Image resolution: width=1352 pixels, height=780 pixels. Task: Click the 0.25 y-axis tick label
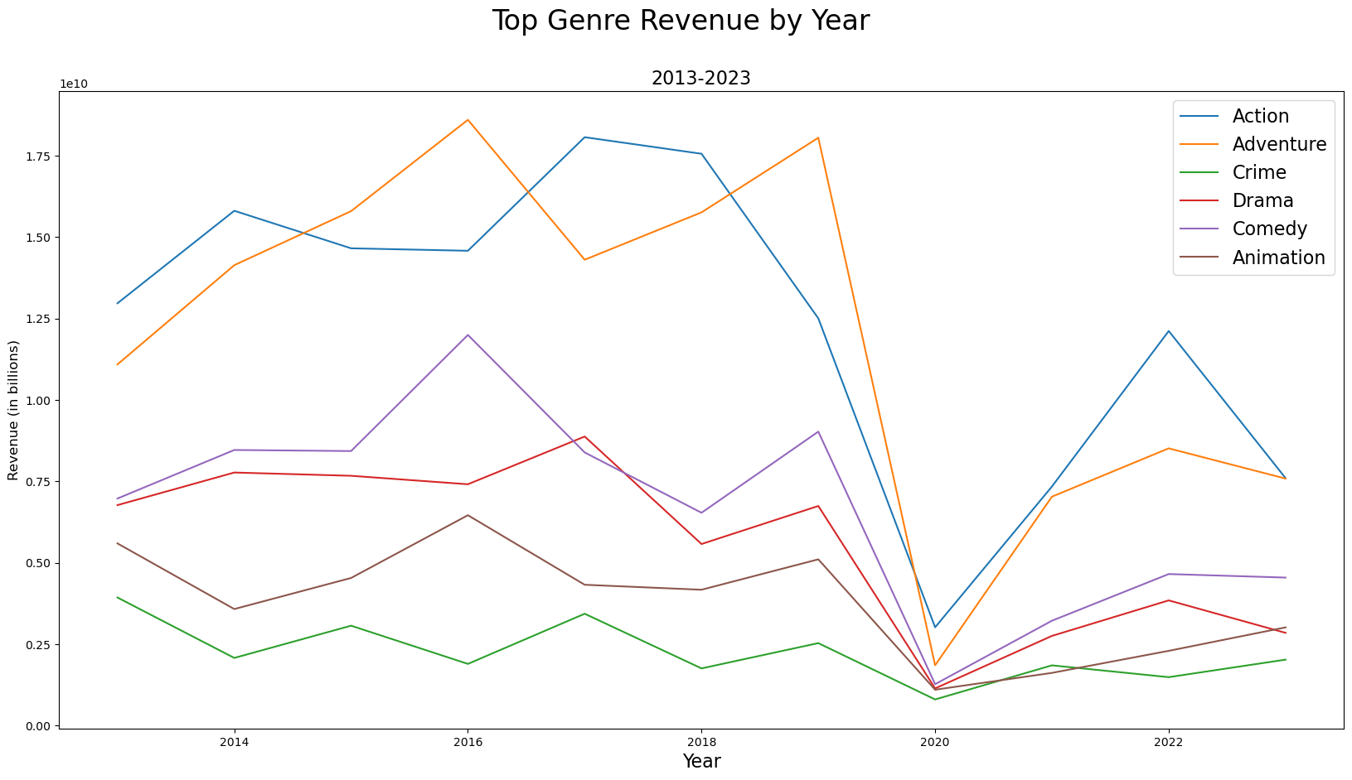tap(40, 645)
